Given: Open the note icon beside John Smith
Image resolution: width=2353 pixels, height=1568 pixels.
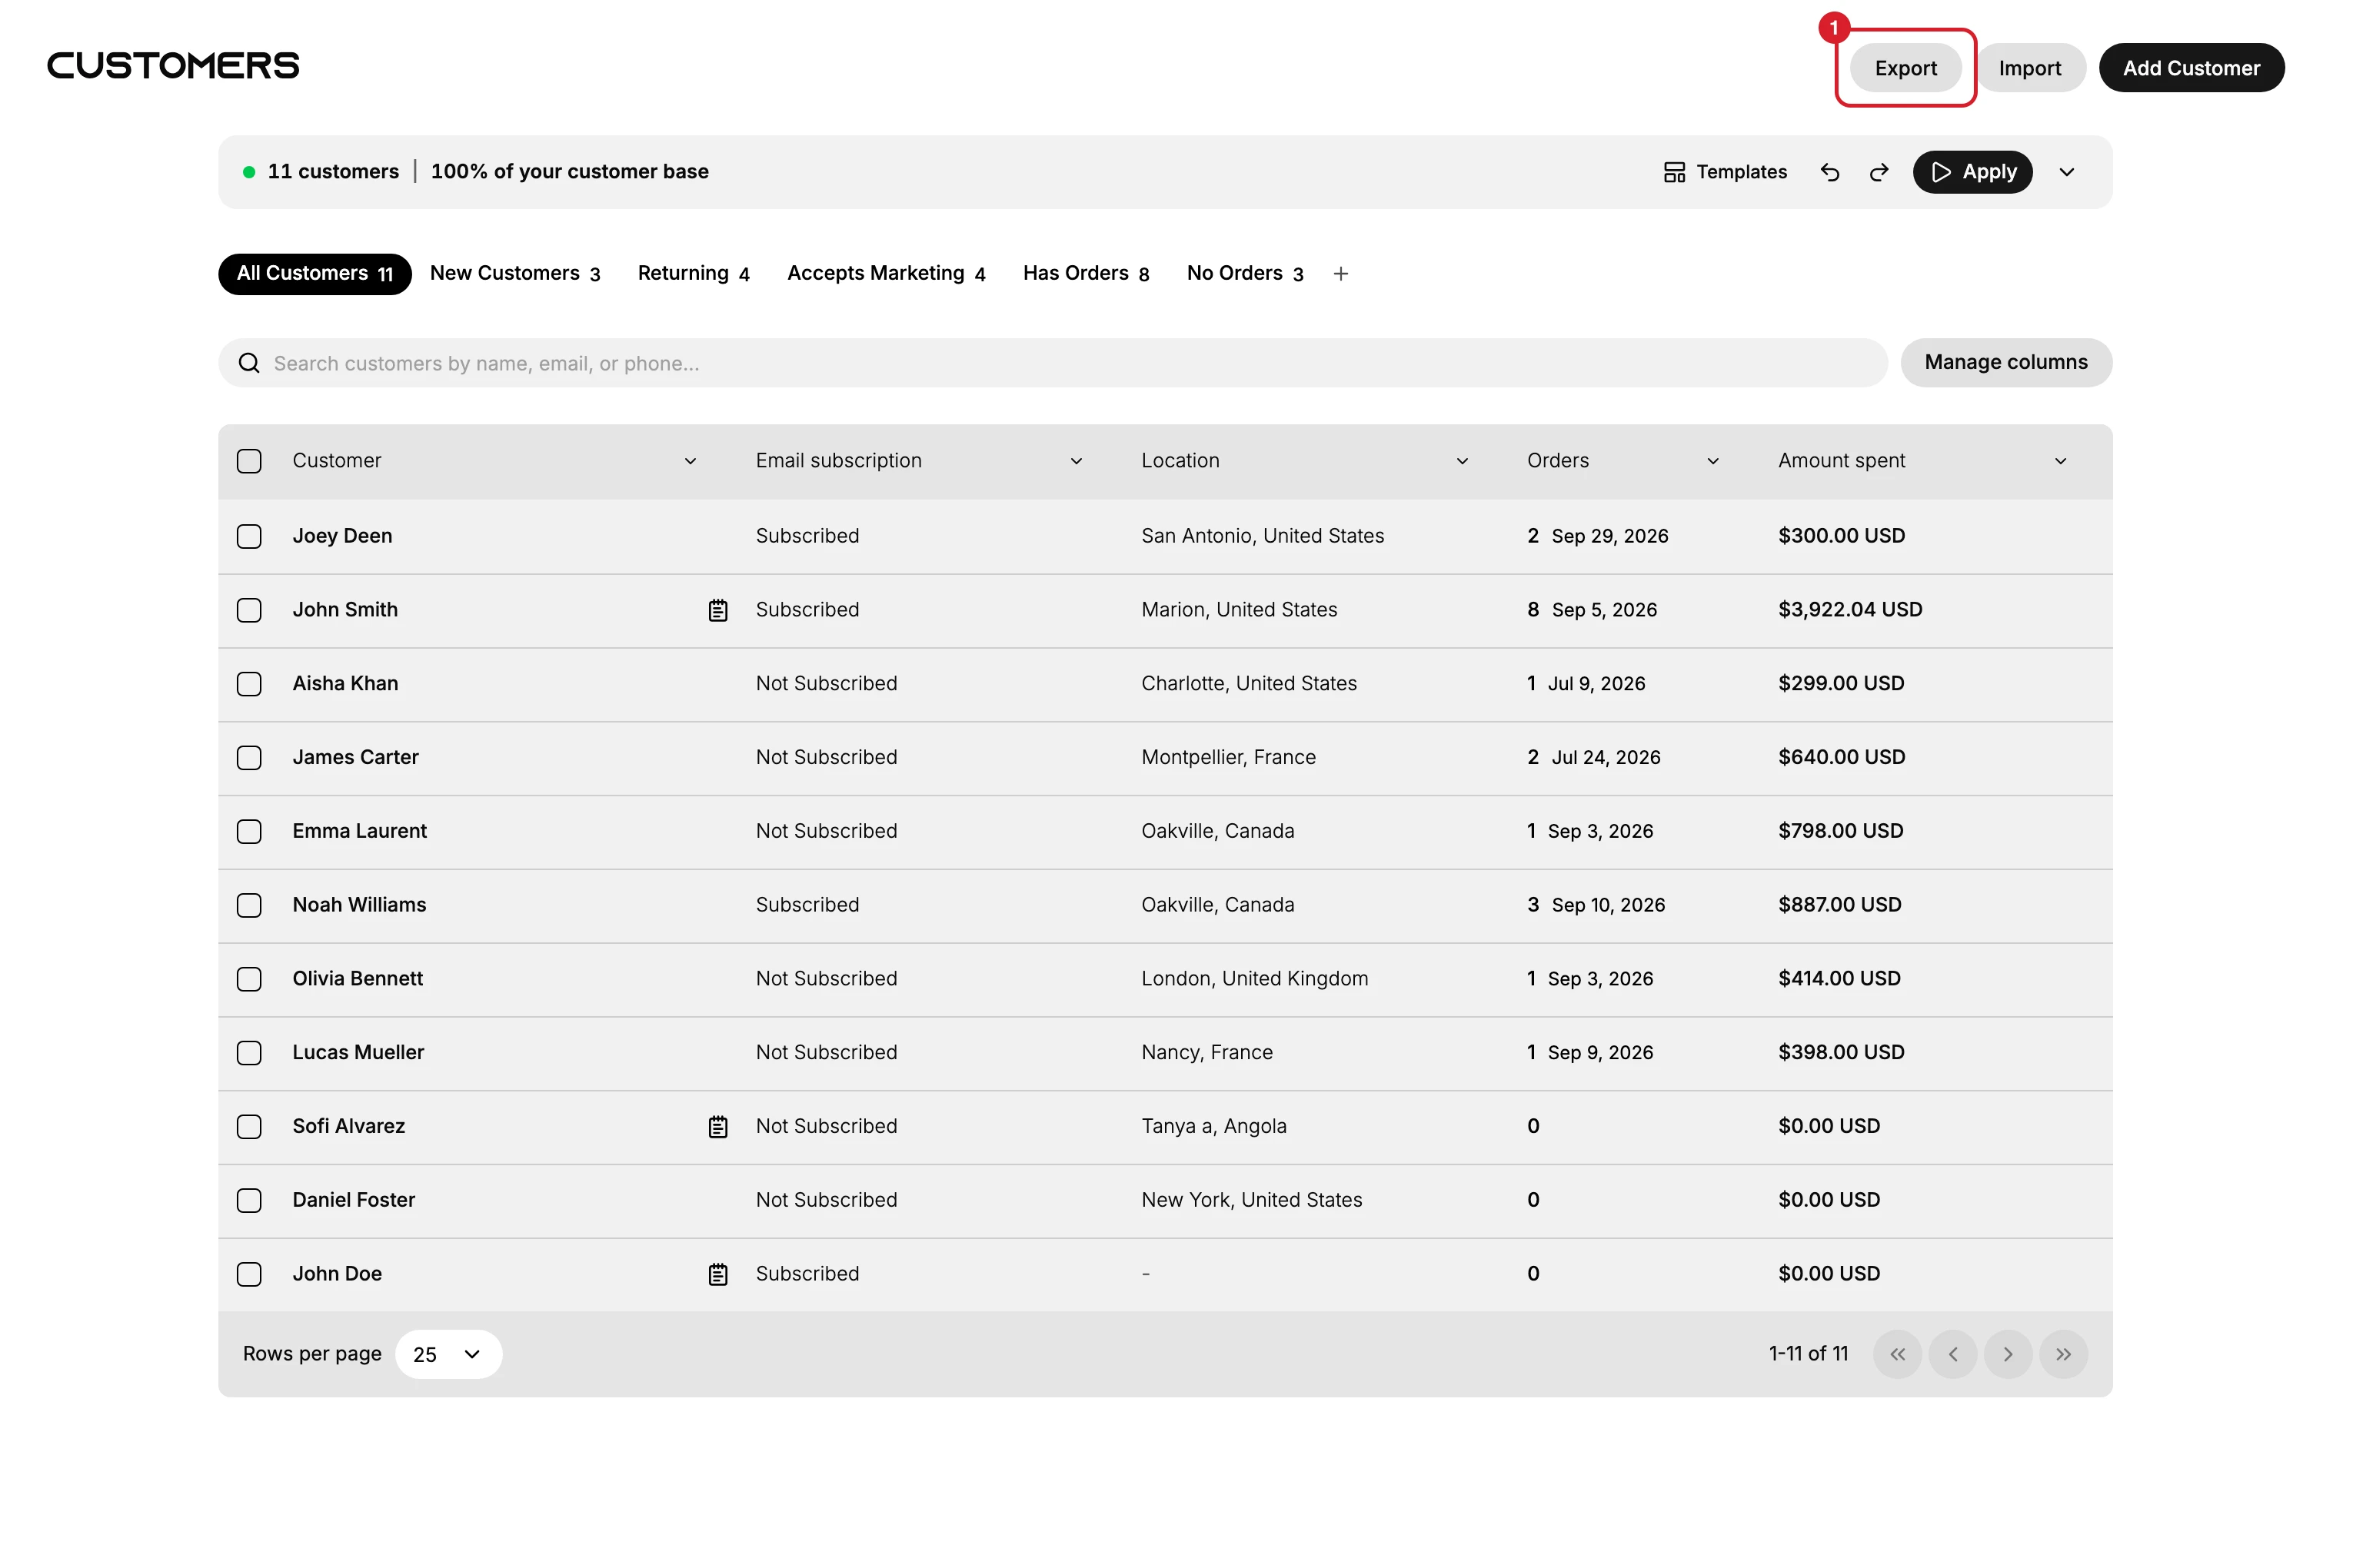Looking at the screenshot, I should coord(718,610).
